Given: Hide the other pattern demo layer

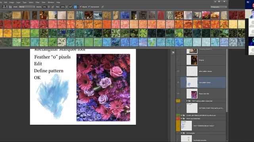Looking at the screenshot, I should point(178,71).
